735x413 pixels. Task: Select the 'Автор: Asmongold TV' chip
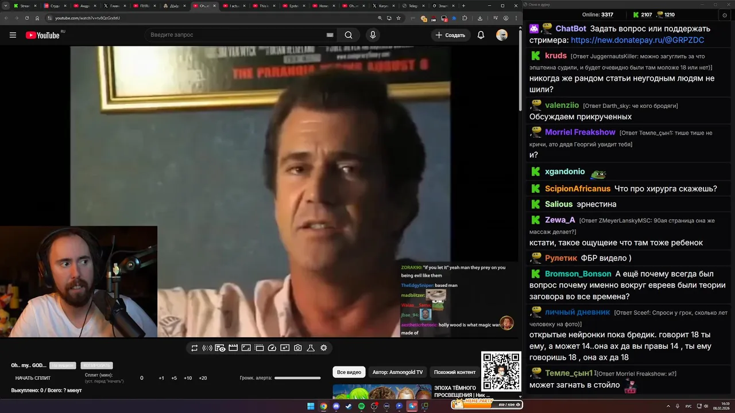point(397,372)
